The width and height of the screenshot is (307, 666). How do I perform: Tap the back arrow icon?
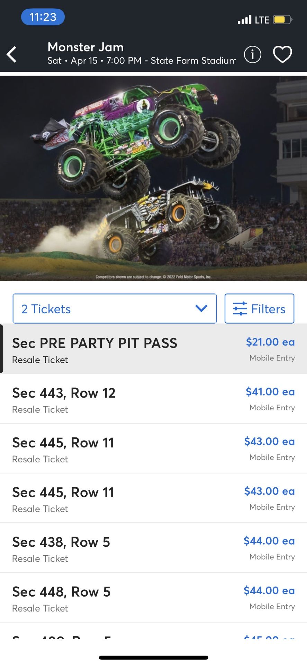(11, 54)
